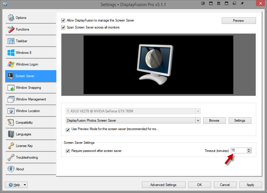Image resolution: width=267 pixels, height=193 pixels.
Task: Click the pin icon in title bar
Action: coord(242,4)
